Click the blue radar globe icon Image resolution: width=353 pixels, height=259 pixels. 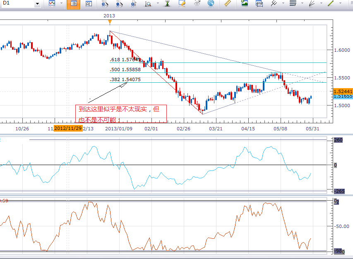tap(211, 4)
